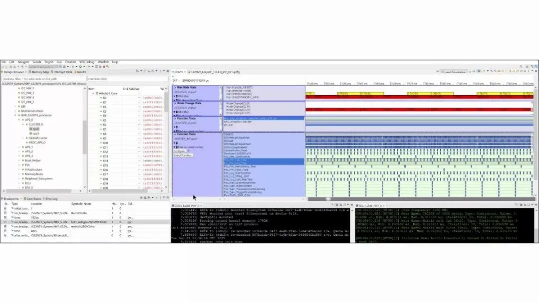Disable the after_write breakpoint checkbox

5,235
